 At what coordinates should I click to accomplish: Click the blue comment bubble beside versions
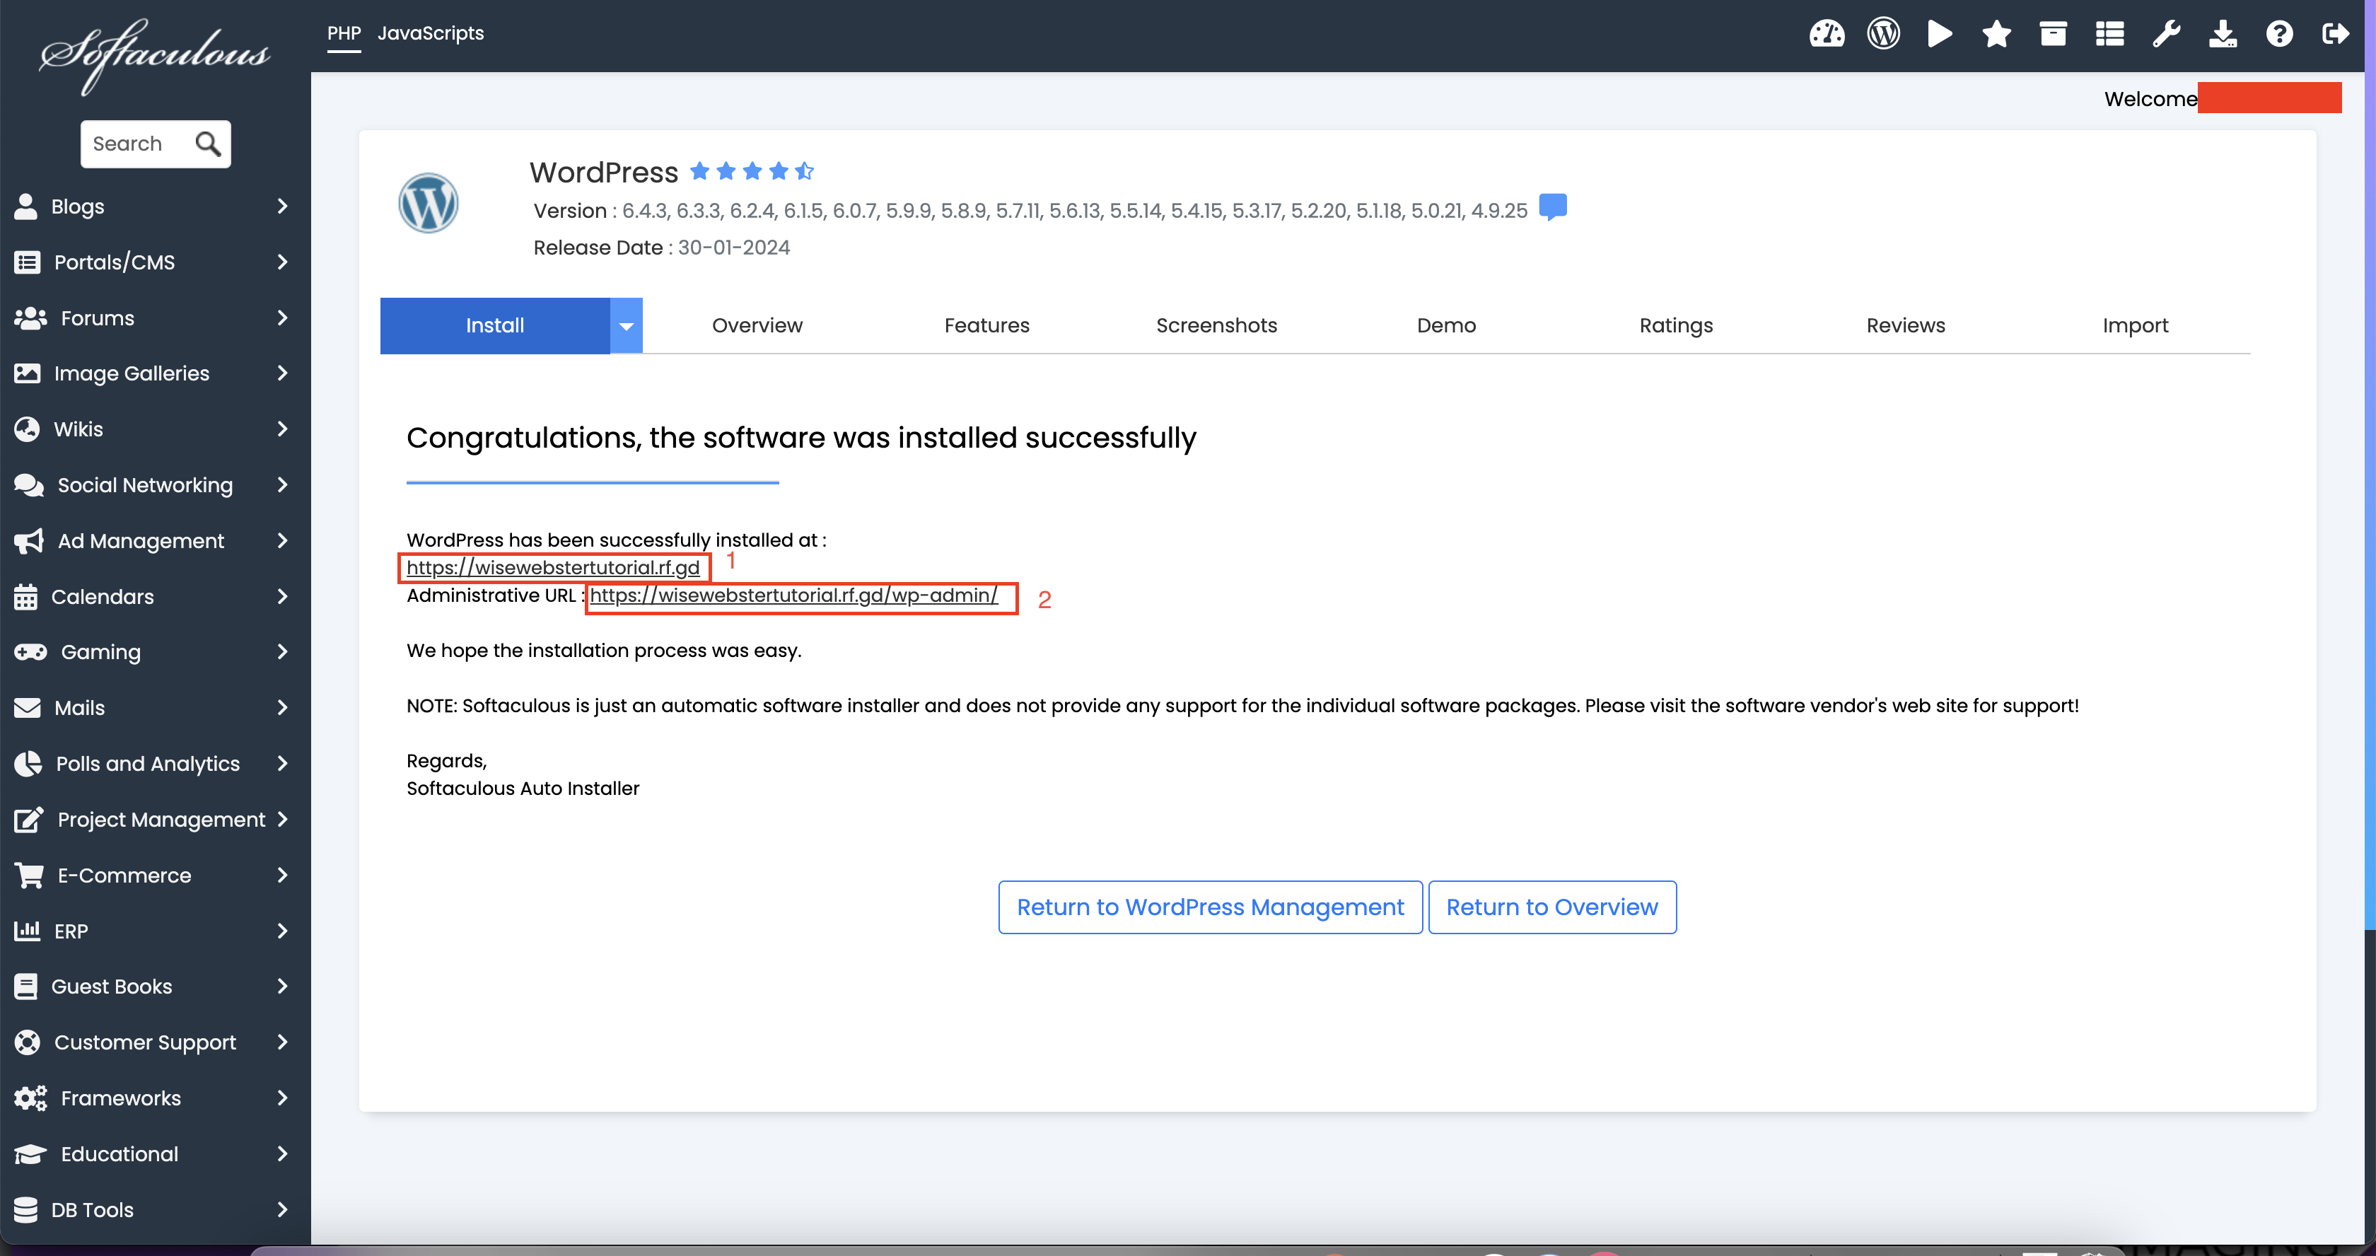click(1552, 207)
